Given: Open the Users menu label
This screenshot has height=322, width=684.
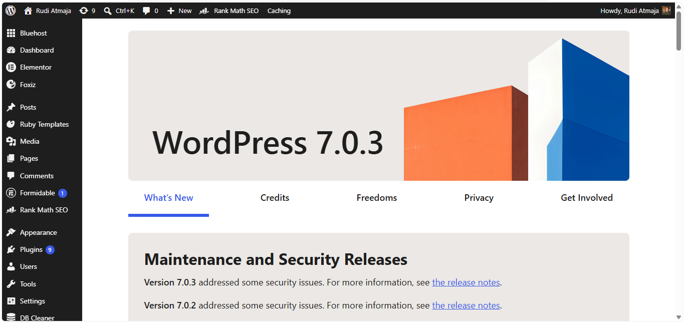Looking at the screenshot, I should coord(29,266).
